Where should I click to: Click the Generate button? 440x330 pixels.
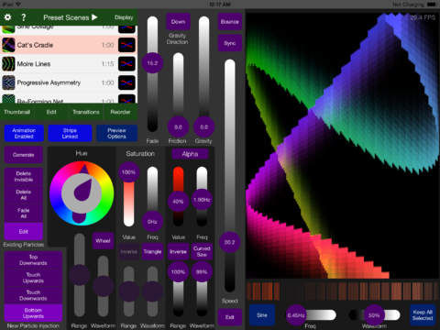pyautogui.click(x=24, y=155)
